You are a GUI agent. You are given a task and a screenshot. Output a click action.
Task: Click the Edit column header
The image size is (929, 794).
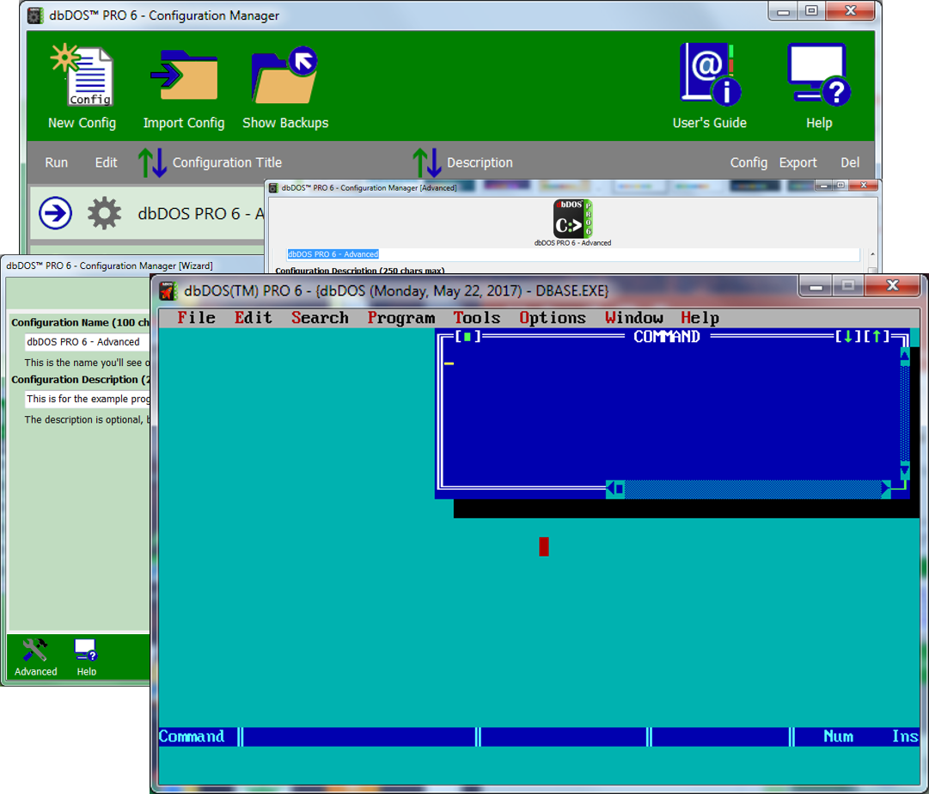[106, 162]
